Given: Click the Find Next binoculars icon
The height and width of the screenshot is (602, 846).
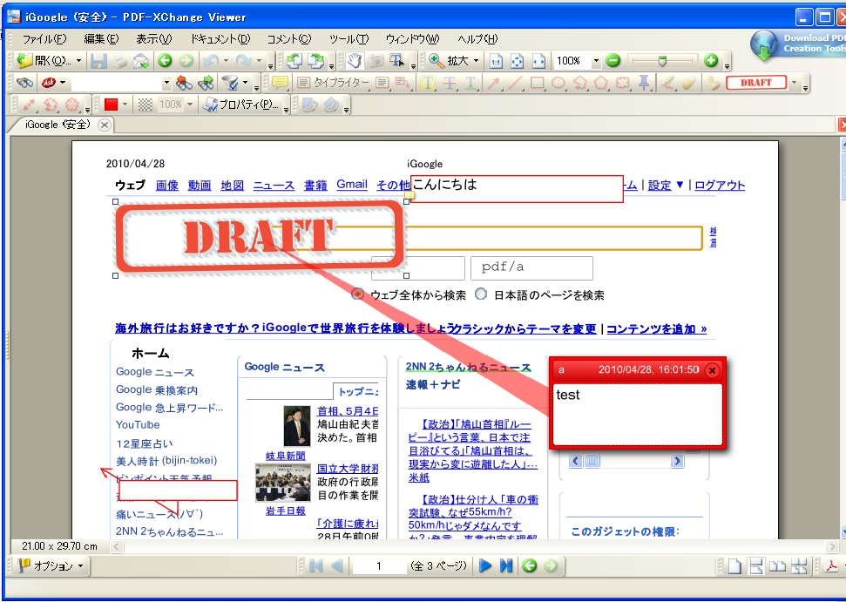Looking at the screenshot, I should 206,83.
